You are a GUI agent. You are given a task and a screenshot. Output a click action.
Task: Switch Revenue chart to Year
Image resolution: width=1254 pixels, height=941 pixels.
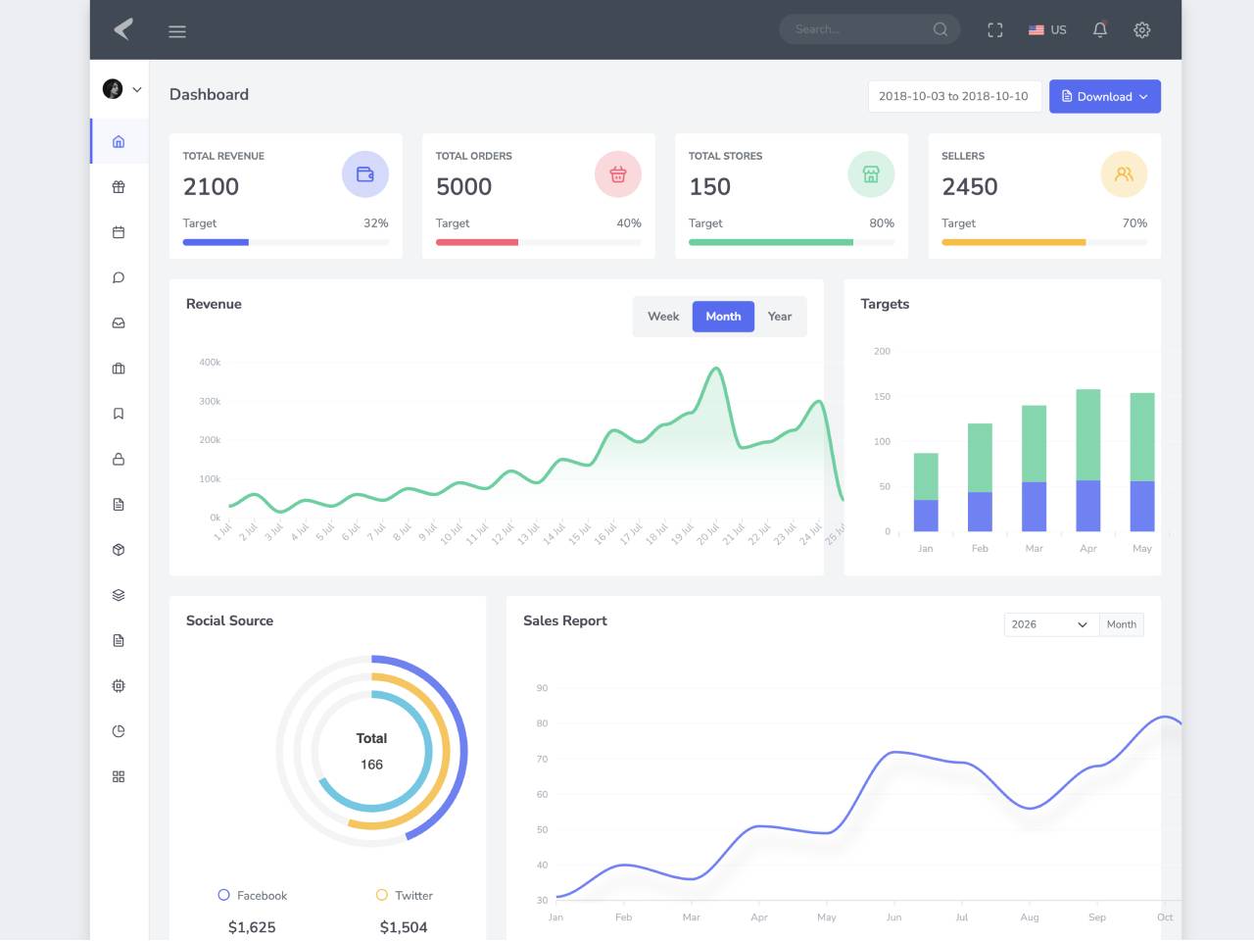coord(780,317)
